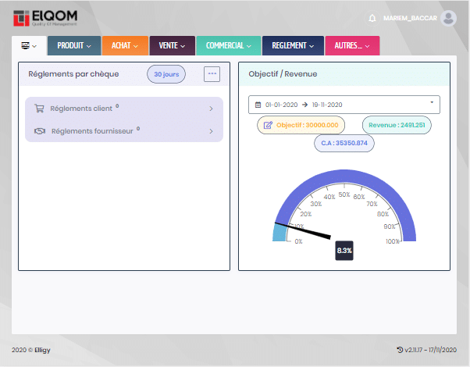Click the Objectif / Revenue title
The width and height of the screenshot is (470, 367).
[283, 74]
